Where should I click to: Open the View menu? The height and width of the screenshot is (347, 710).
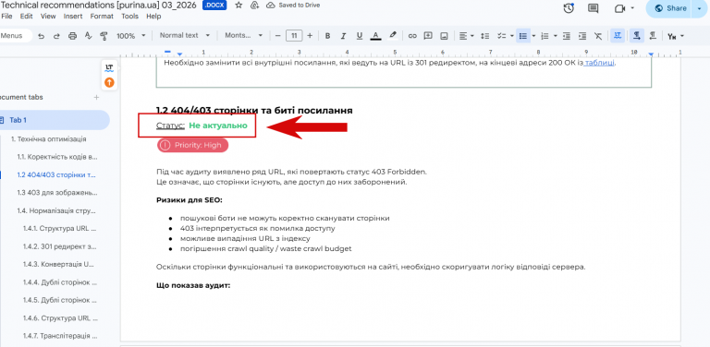pyautogui.click(x=48, y=17)
